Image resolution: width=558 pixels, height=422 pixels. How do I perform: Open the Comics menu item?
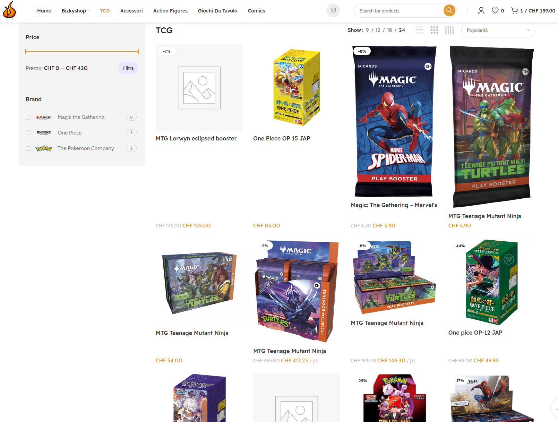click(x=256, y=11)
